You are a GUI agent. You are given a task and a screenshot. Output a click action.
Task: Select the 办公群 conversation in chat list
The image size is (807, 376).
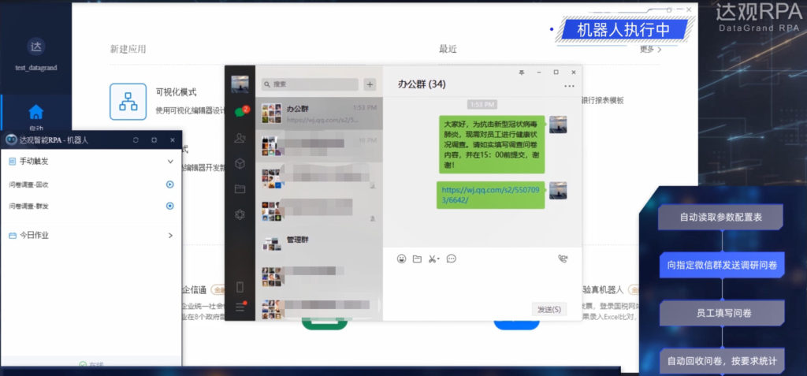[318, 114]
